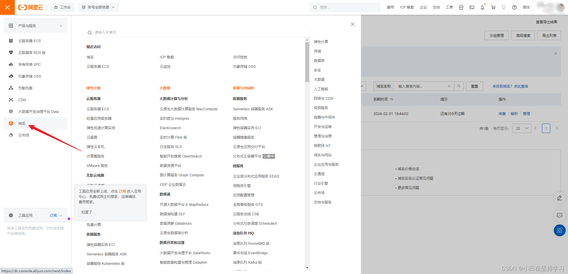
Task: Open CDN sidebar item
Action: pos(35,100)
